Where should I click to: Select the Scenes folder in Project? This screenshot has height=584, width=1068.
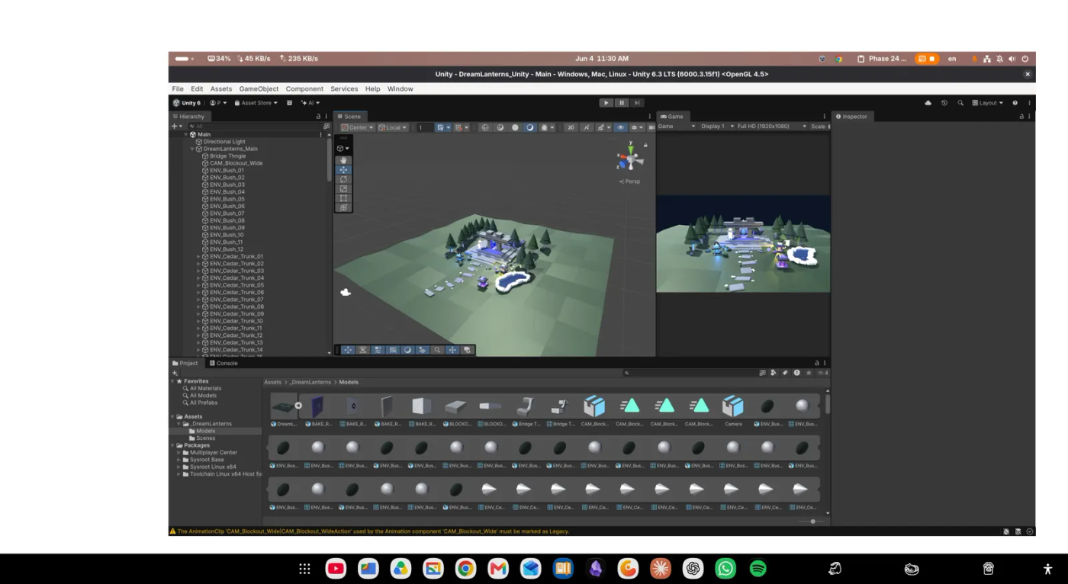pos(205,438)
